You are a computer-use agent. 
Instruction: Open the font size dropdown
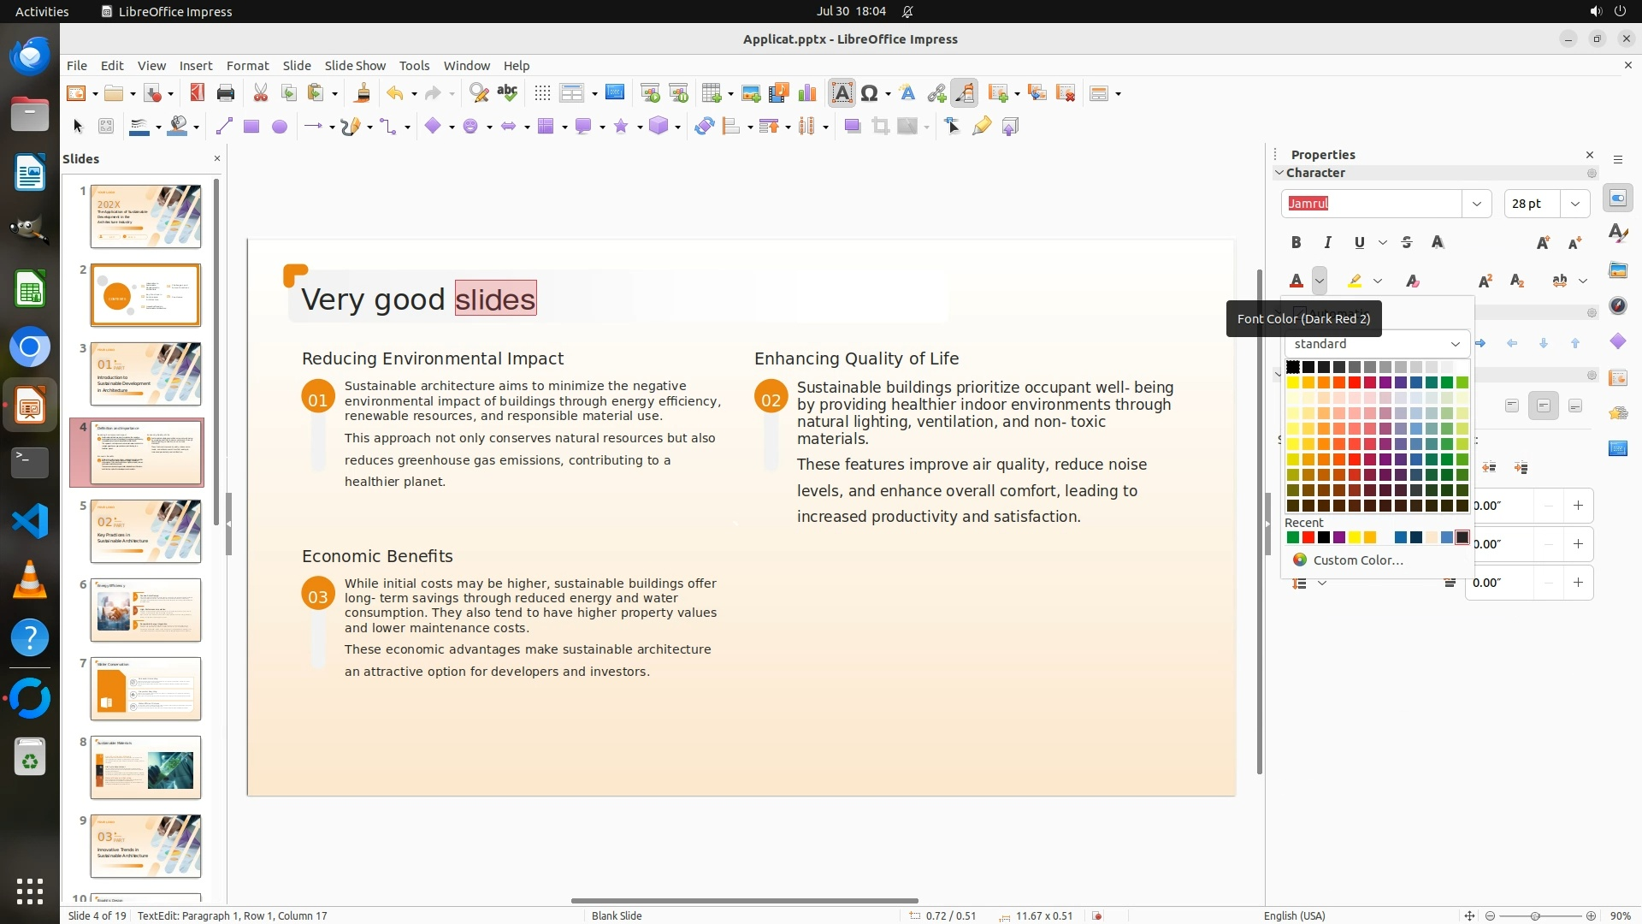click(x=1574, y=204)
